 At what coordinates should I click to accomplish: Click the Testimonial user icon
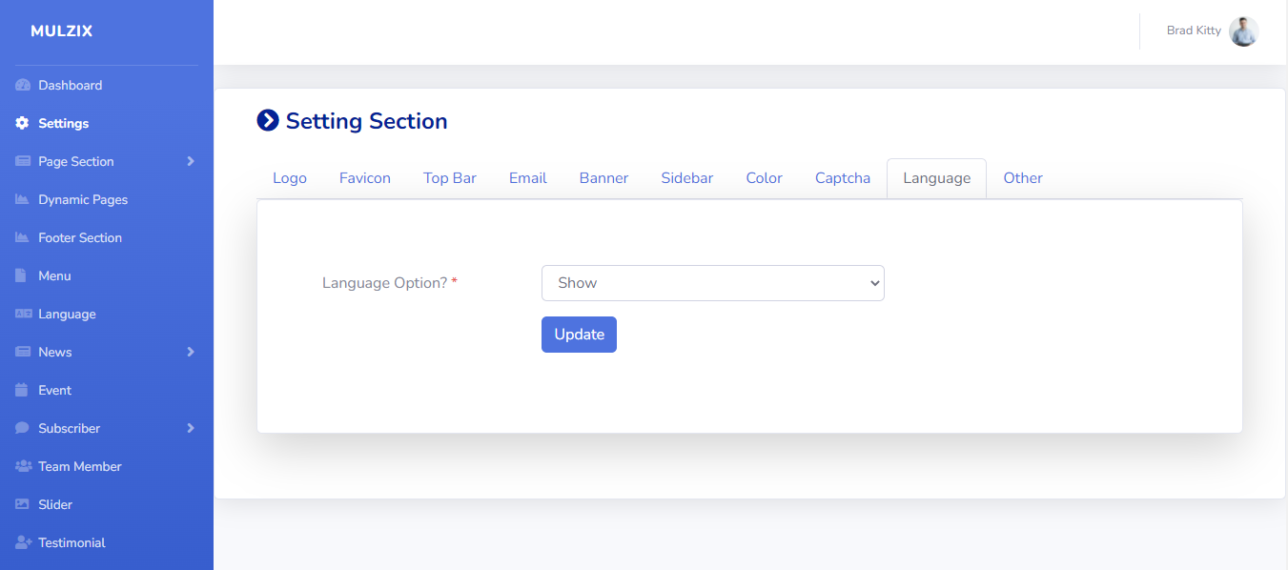click(24, 542)
